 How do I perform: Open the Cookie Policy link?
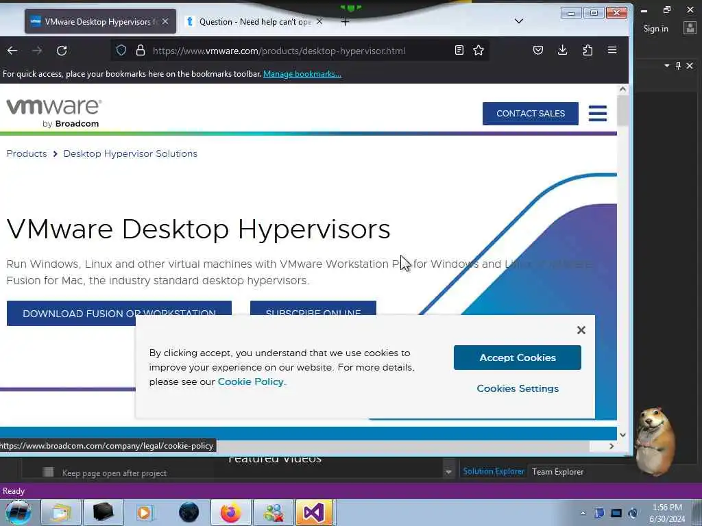pos(251,381)
